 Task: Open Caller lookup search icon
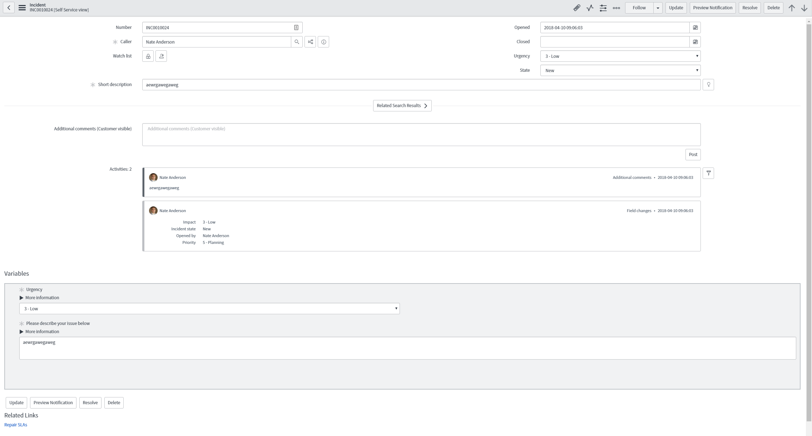click(297, 42)
